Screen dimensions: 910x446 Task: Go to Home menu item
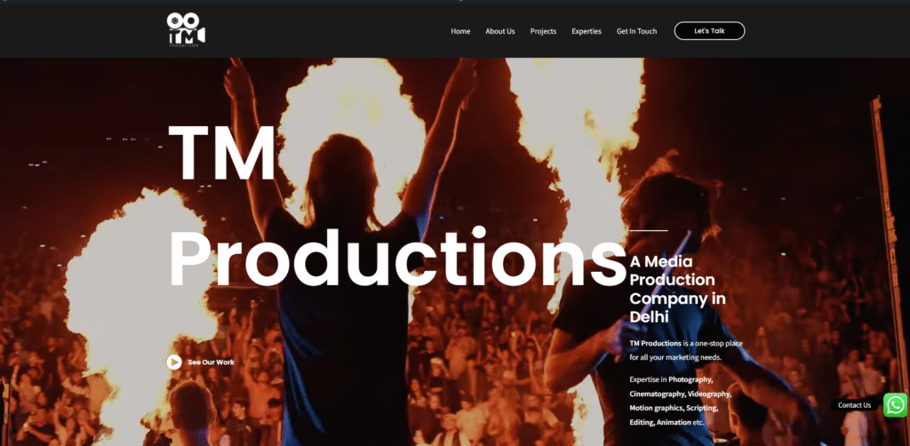[460, 31]
